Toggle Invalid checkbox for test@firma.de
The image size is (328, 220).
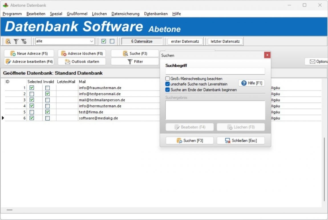(47, 112)
